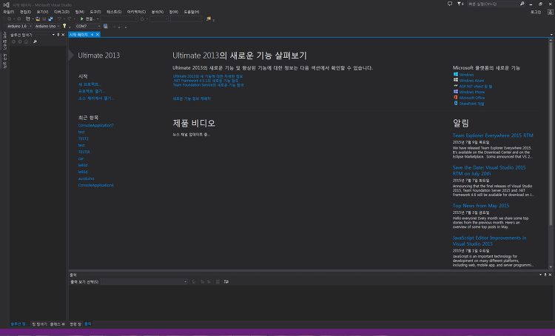
Task: Click the New Project icon in toolbar
Action: click(x=27, y=19)
